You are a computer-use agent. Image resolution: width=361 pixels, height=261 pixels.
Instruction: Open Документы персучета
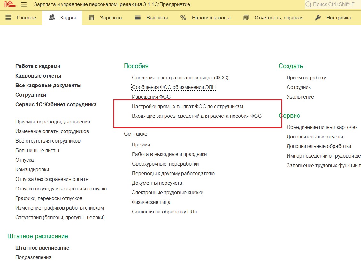157,183
